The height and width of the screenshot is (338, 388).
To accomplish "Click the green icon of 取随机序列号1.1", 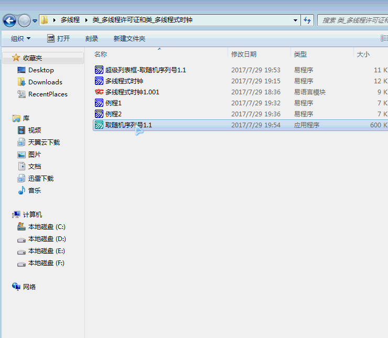I will pyautogui.click(x=99, y=125).
